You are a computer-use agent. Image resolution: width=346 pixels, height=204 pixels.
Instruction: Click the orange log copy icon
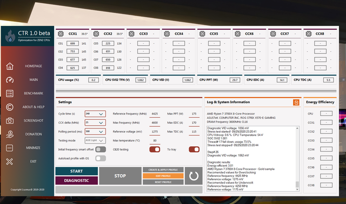pyautogui.click(x=296, y=103)
